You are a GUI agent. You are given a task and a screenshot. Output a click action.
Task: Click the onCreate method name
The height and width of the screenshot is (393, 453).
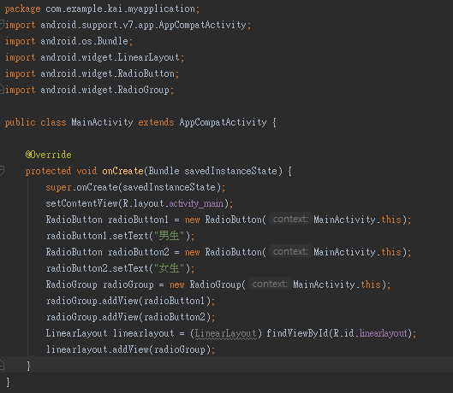(x=122, y=171)
